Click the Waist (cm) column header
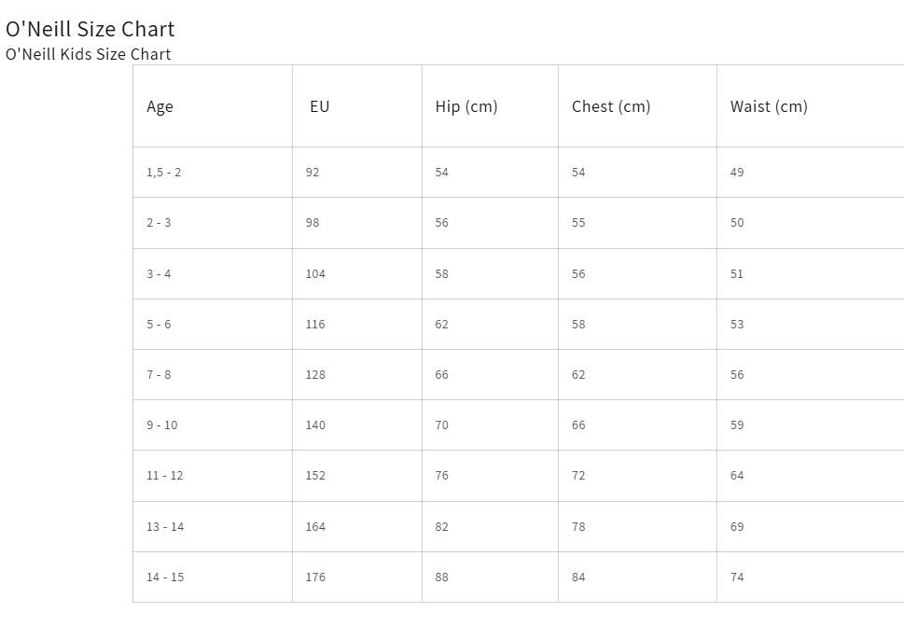This screenshot has height=640, width=904. point(811,106)
